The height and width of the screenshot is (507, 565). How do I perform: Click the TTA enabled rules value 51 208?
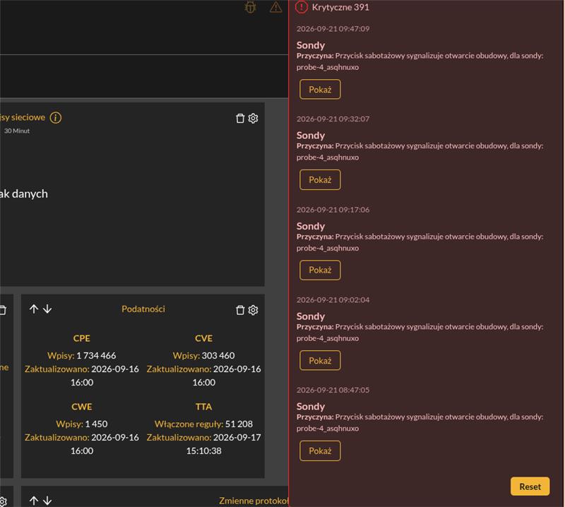[x=239, y=424]
